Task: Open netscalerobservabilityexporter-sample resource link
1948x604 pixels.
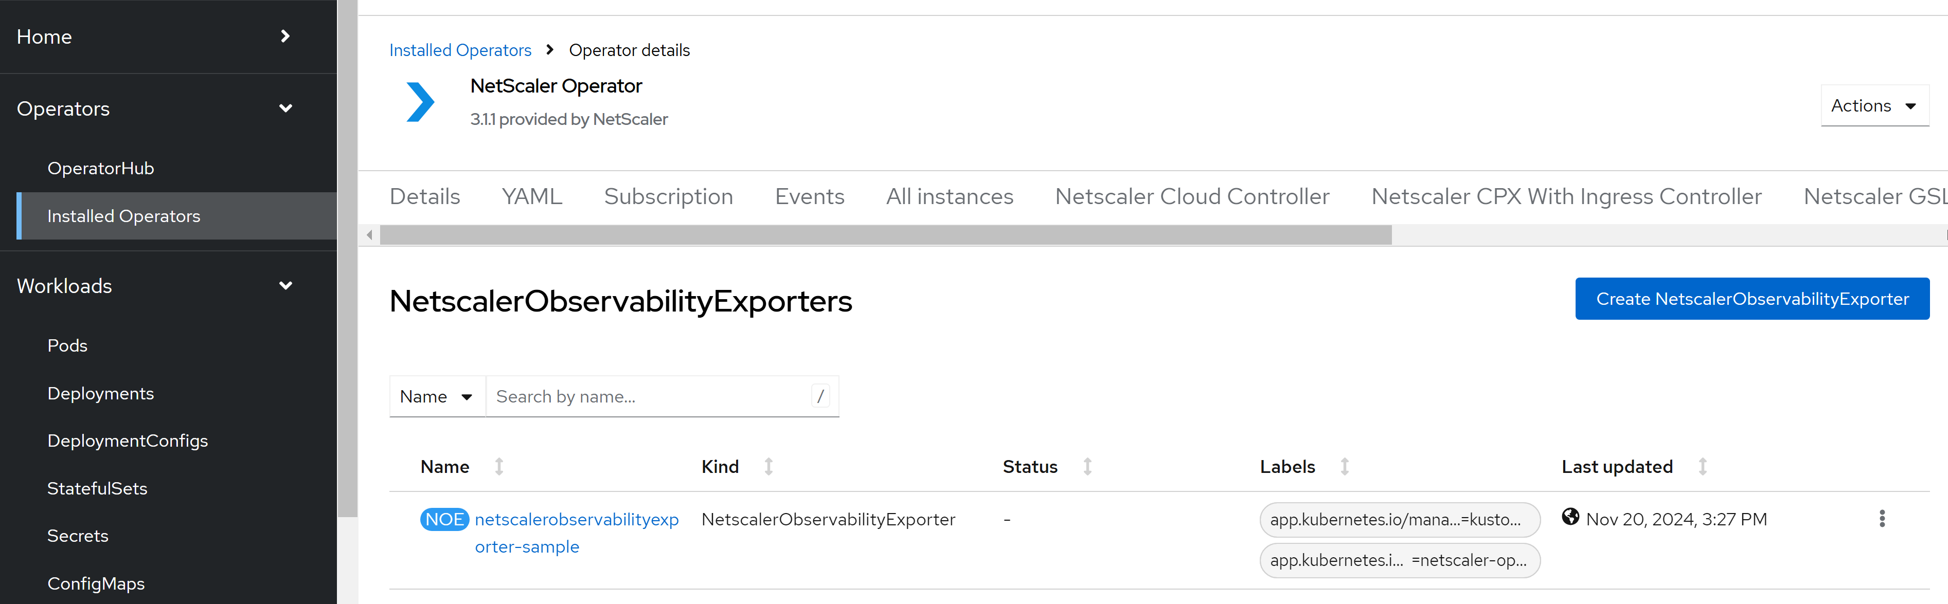Action: [x=576, y=533]
